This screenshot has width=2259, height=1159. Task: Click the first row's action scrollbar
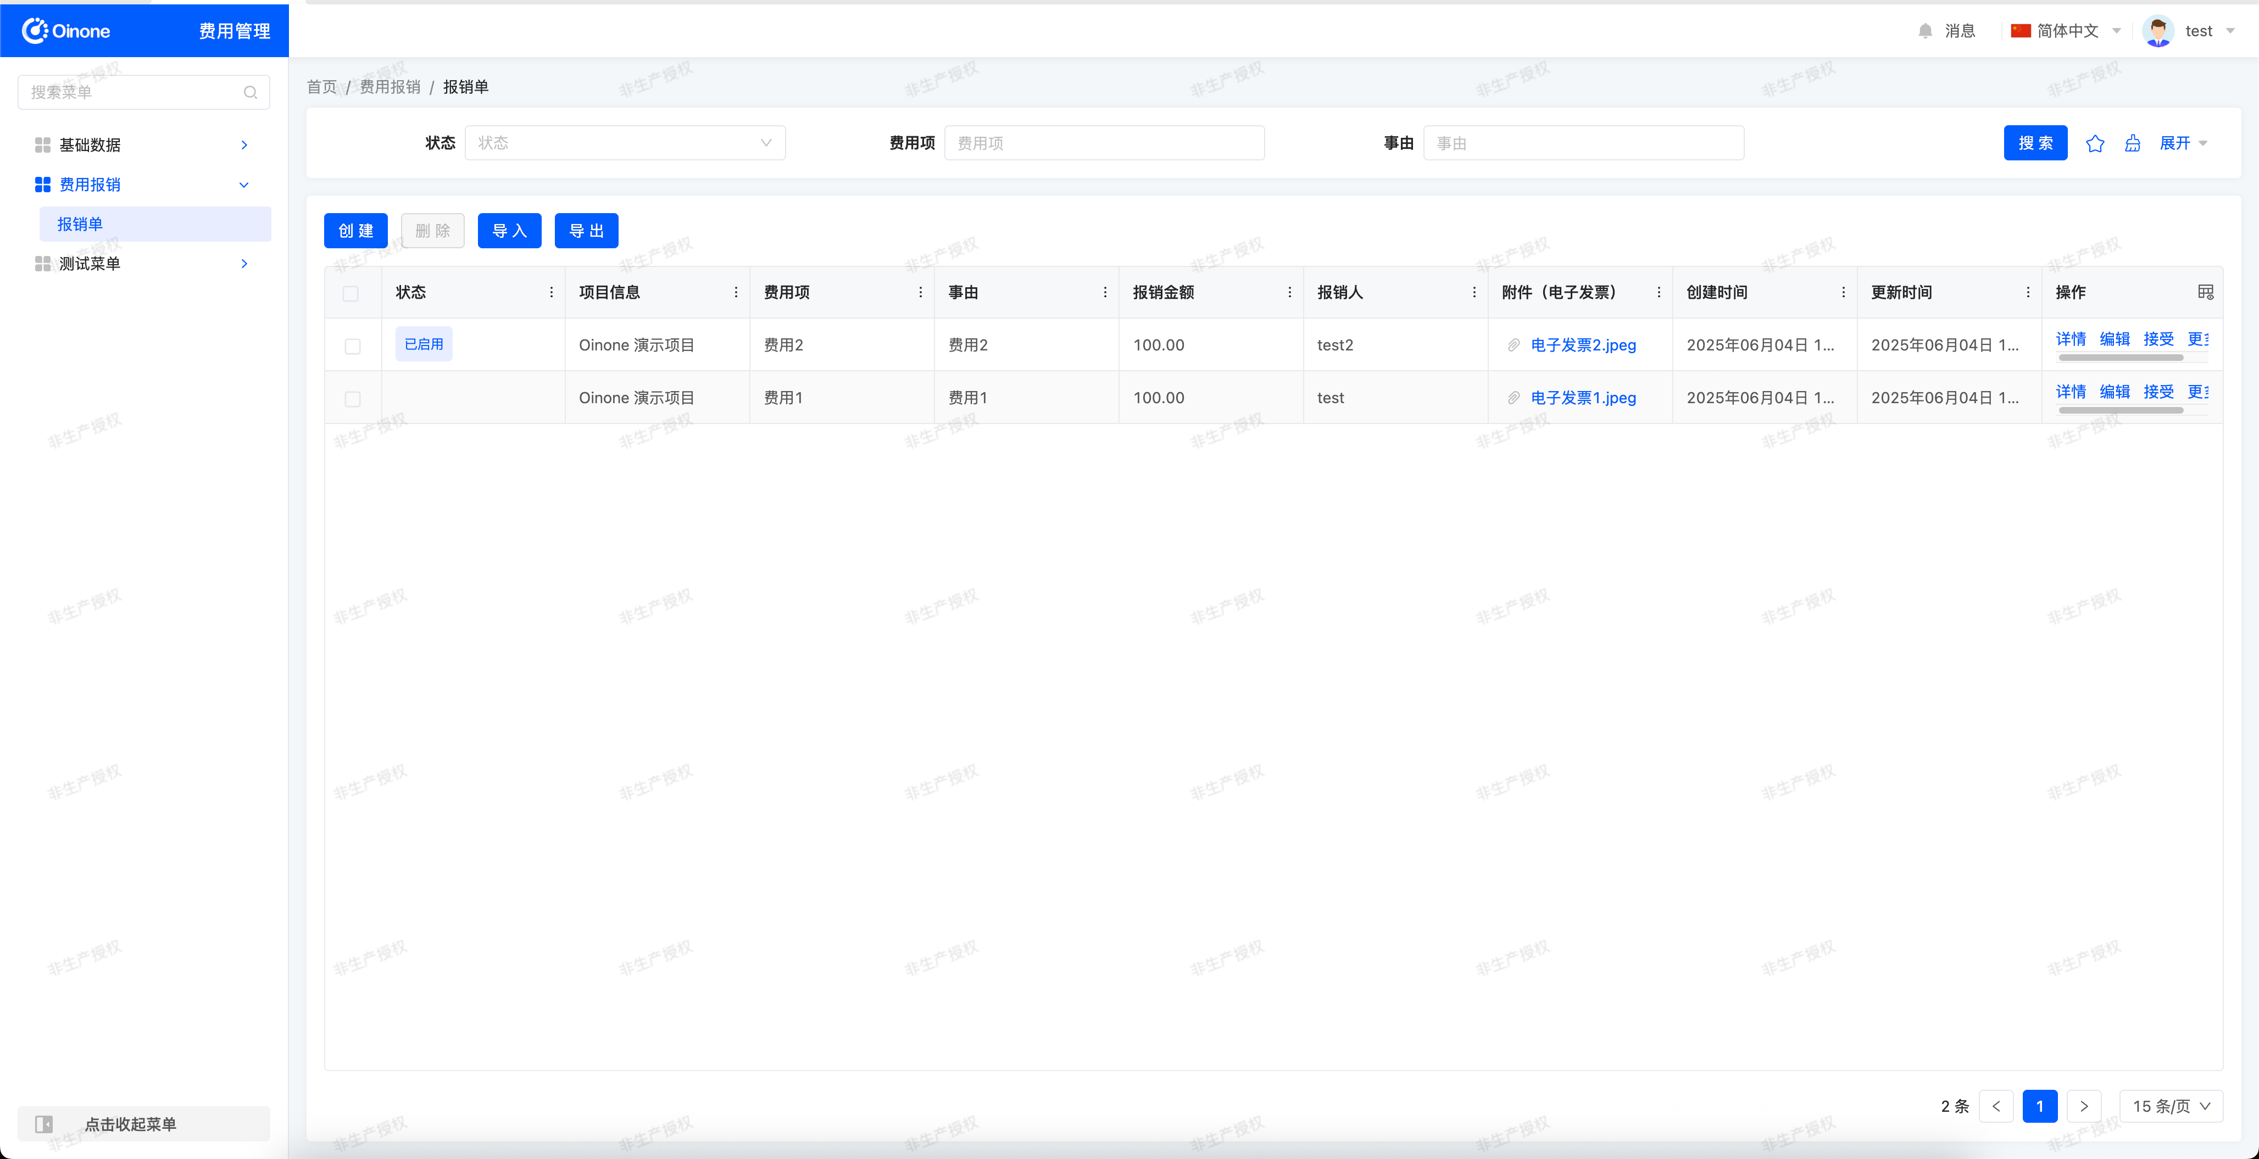click(x=2121, y=358)
